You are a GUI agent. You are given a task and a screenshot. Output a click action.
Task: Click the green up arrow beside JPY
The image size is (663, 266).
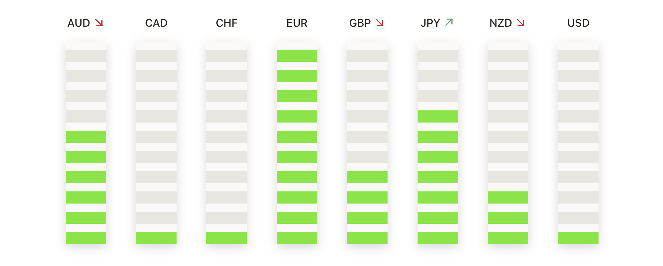click(x=449, y=22)
